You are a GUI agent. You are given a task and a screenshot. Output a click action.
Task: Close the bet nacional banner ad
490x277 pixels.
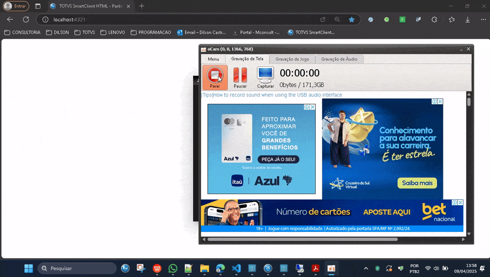coord(460,202)
